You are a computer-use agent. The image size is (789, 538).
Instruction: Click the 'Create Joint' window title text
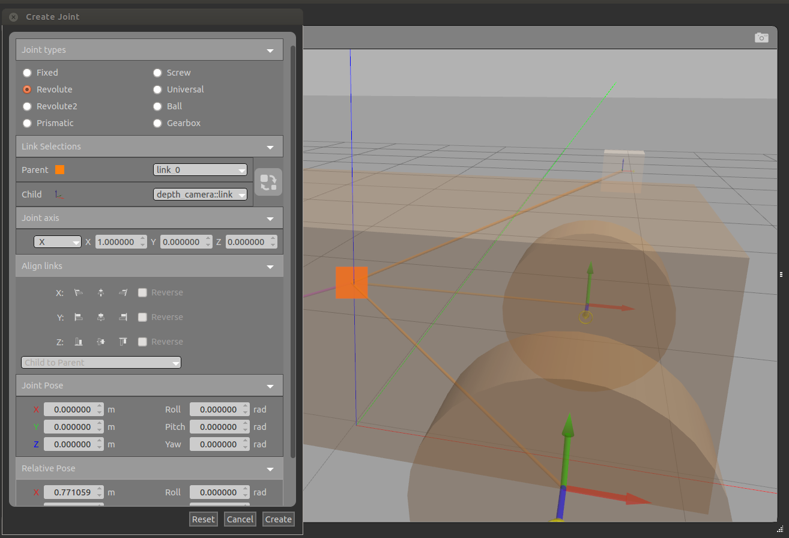pos(53,17)
